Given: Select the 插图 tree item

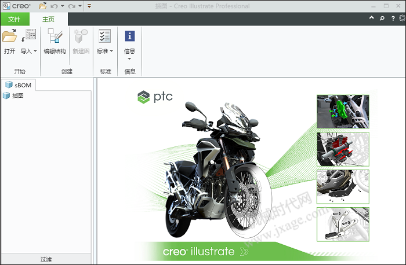Looking at the screenshot, I should click(x=13, y=96).
